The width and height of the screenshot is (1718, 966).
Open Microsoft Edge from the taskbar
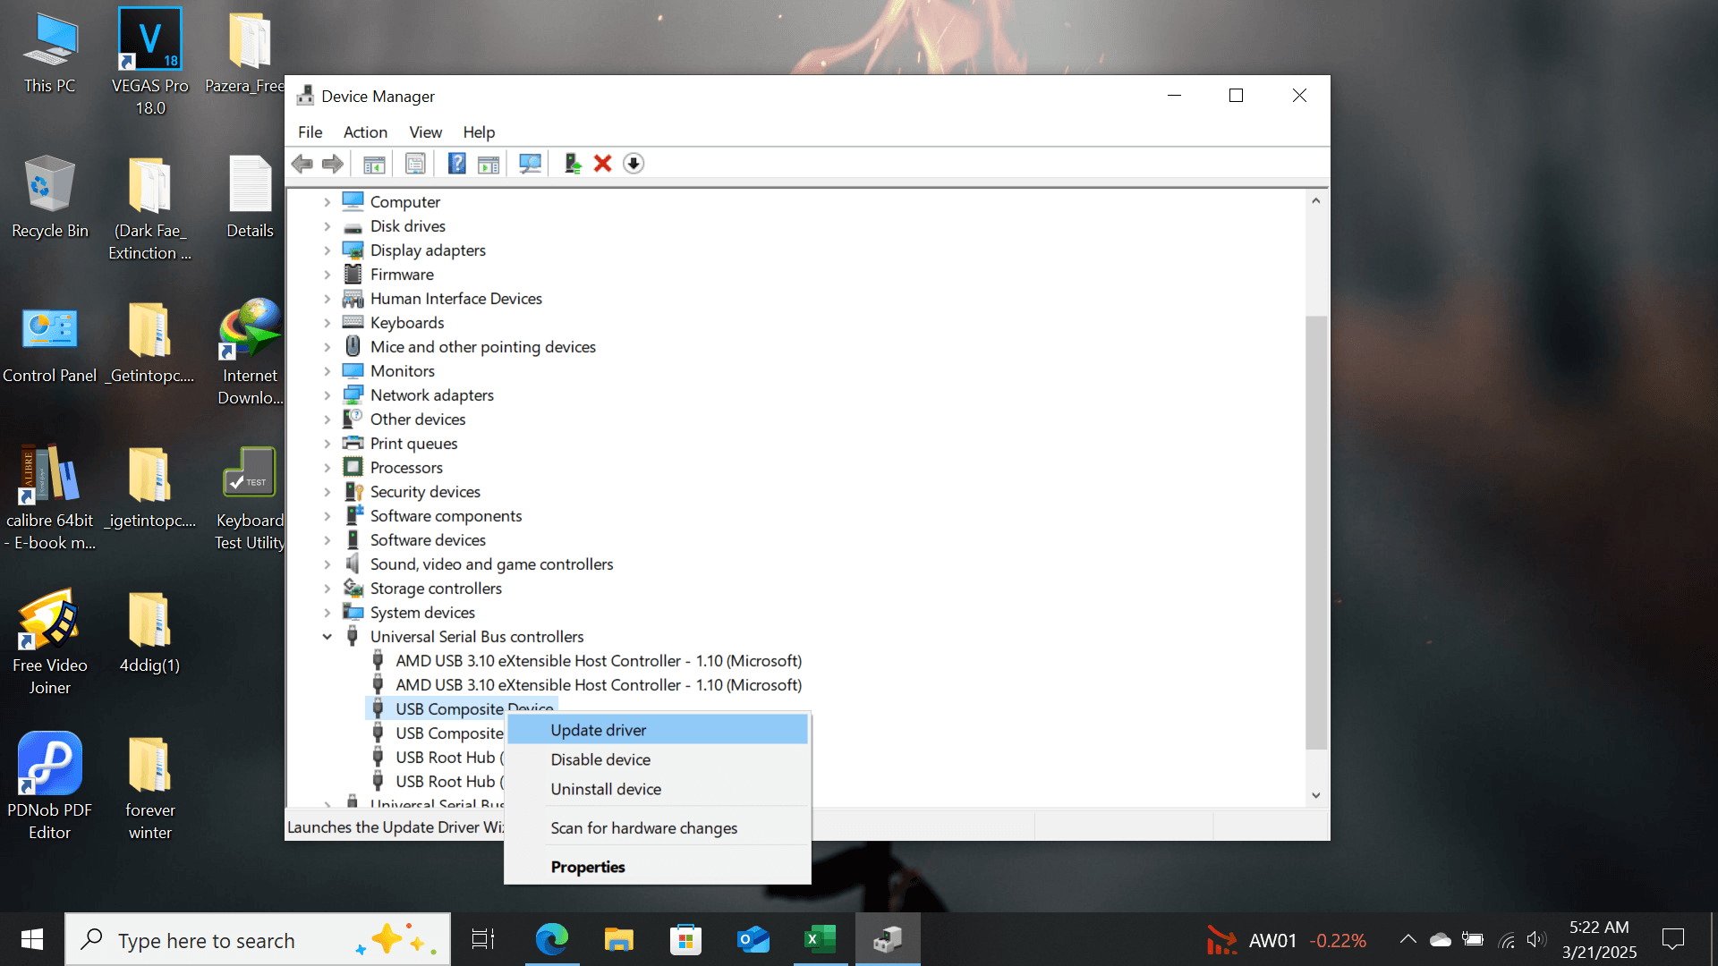(552, 939)
